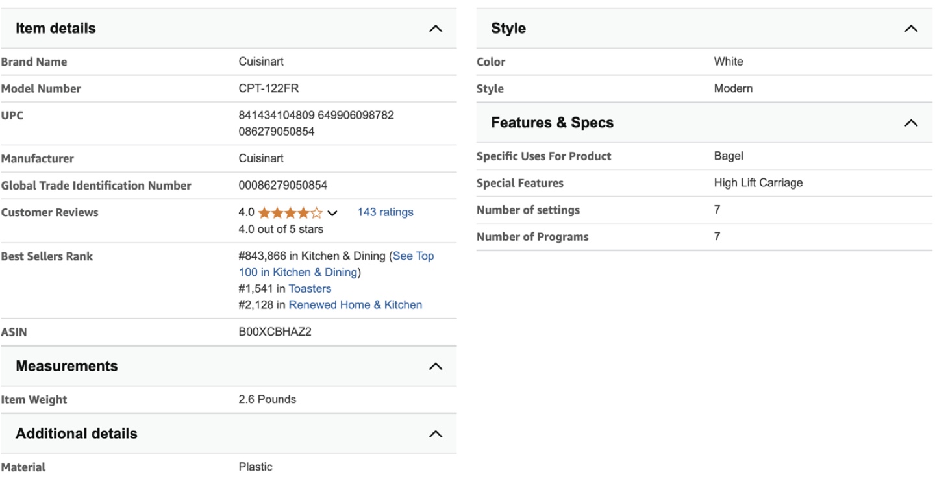This screenshot has height=479, width=935.
Task: Select the Additional details heading
Action: pyautogui.click(x=77, y=434)
